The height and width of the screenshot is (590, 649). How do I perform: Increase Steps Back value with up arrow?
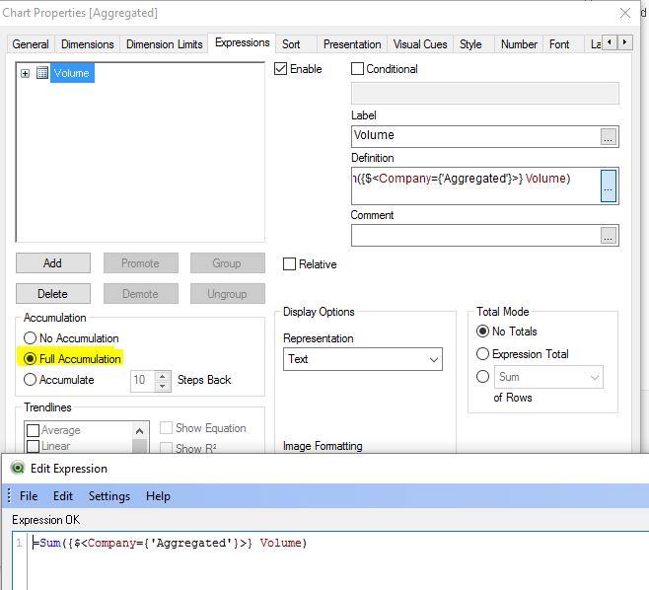tap(162, 376)
